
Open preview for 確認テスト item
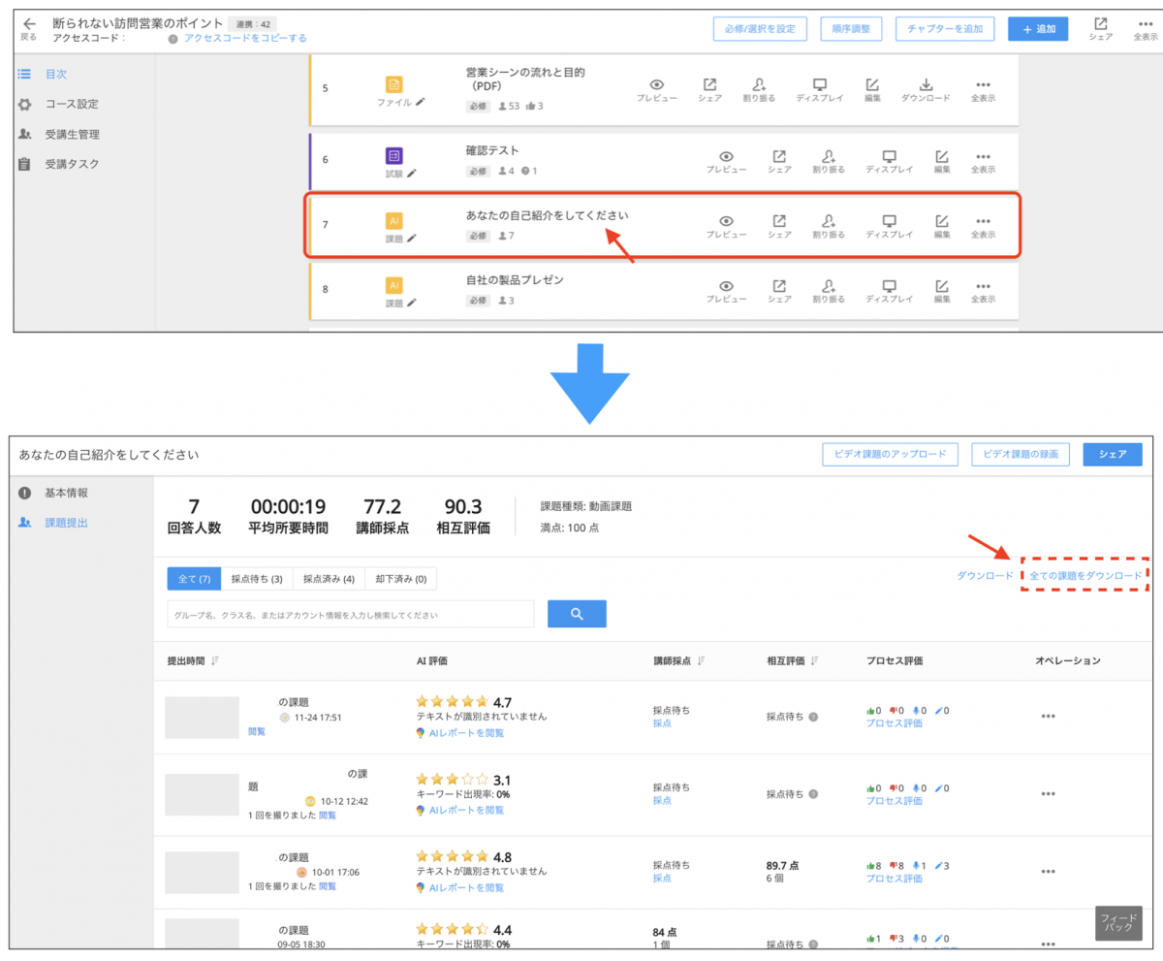(x=726, y=160)
